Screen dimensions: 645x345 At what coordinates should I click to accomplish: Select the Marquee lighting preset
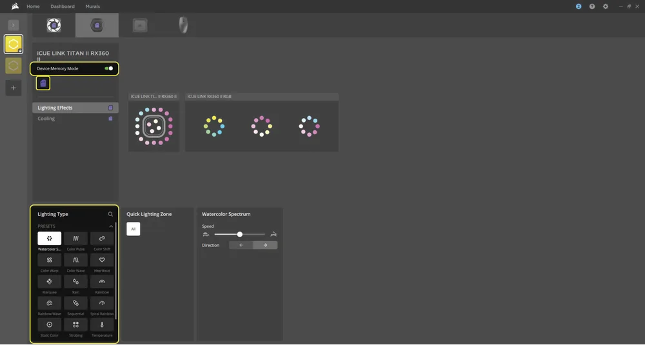pos(50,282)
